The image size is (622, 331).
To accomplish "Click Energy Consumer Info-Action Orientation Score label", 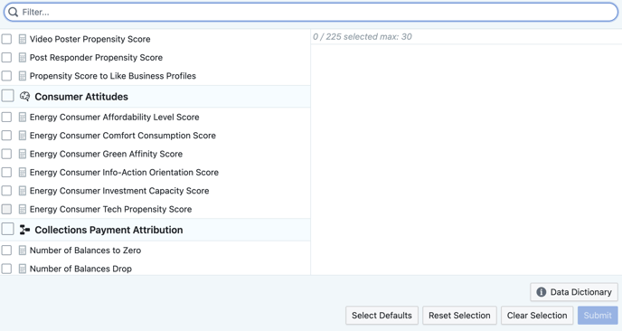I will tap(124, 172).
